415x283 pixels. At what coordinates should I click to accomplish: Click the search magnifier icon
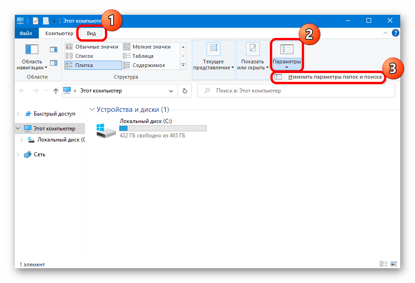207,91
